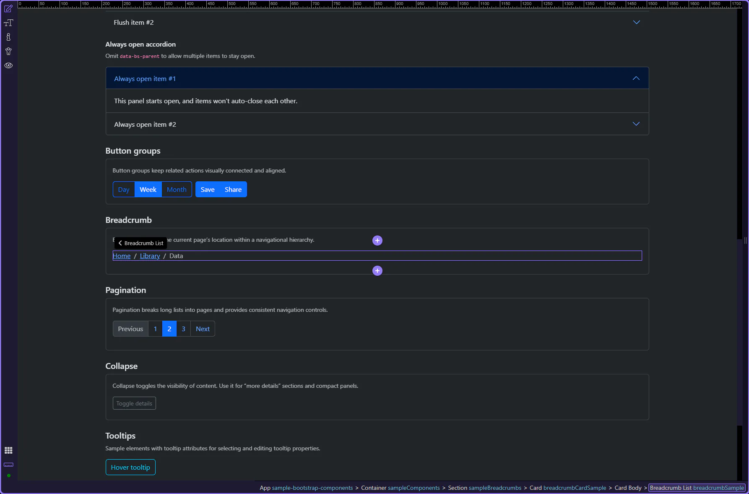Collapse the Always open item #1 accordion
The width and height of the screenshot is (749, 494).
click(636, 78)
